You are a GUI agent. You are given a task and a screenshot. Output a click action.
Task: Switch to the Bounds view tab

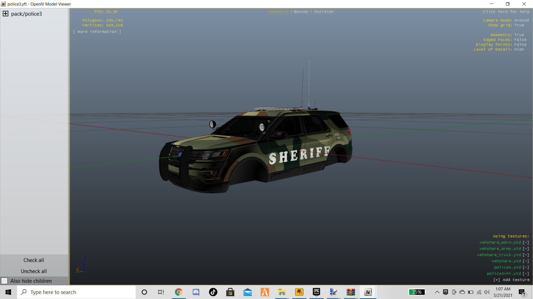[301, 12]
